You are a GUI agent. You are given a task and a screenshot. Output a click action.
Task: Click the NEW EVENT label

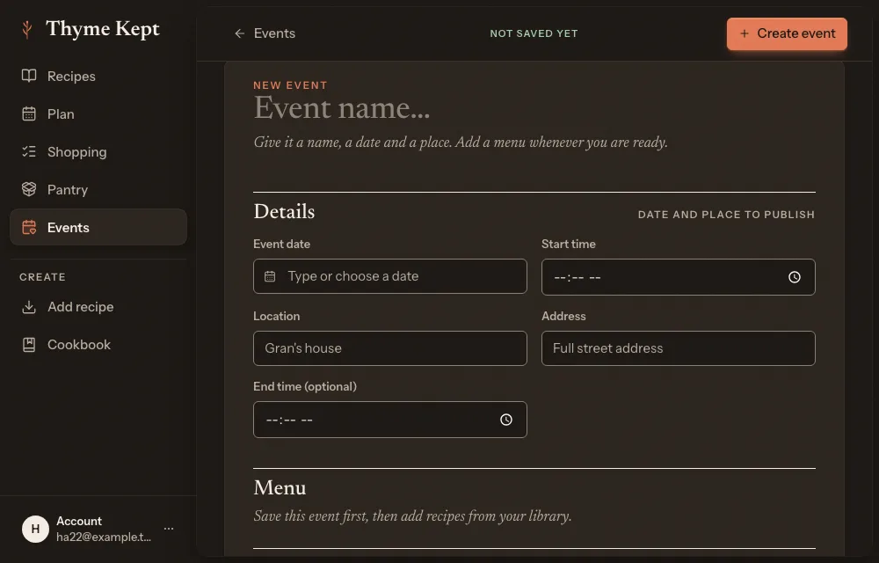point(290,85)
